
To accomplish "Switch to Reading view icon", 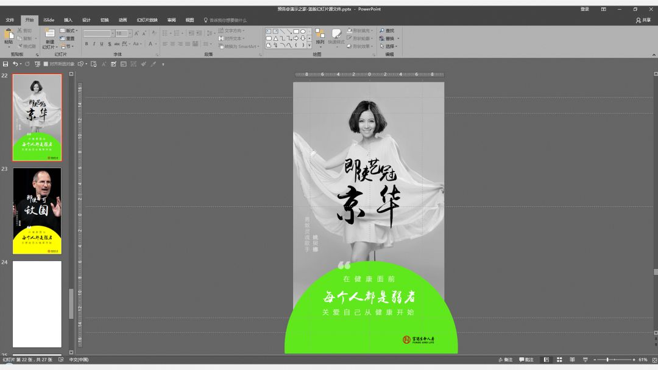I will (x=572, y=360).
